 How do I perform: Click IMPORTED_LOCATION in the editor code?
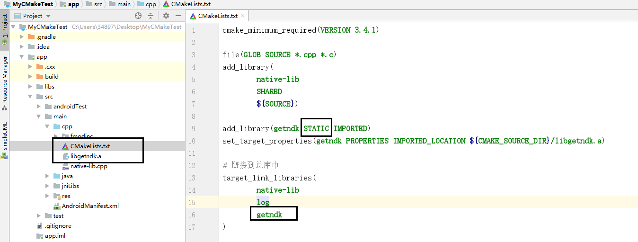coord(429,141)
